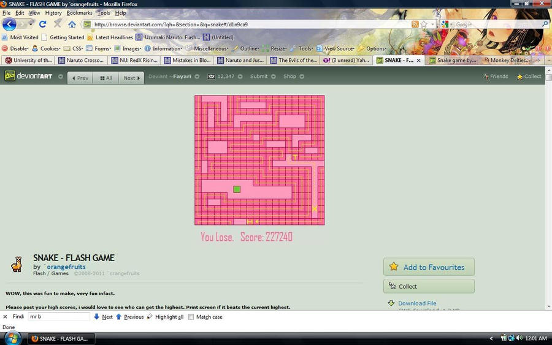Image resolution: width=552 pixels, height=345 pixels.
Task: Click the Shop menu in deviantART bar
Action: [x=294, y=77]
